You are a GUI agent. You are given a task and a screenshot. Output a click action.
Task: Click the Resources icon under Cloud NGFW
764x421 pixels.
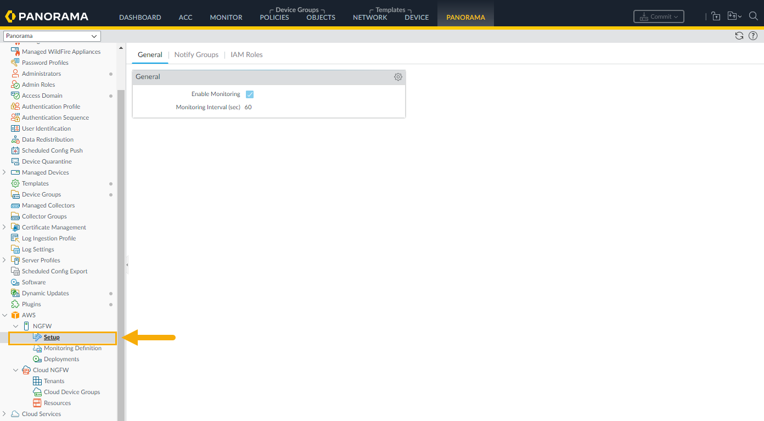(x=37, y=403)
